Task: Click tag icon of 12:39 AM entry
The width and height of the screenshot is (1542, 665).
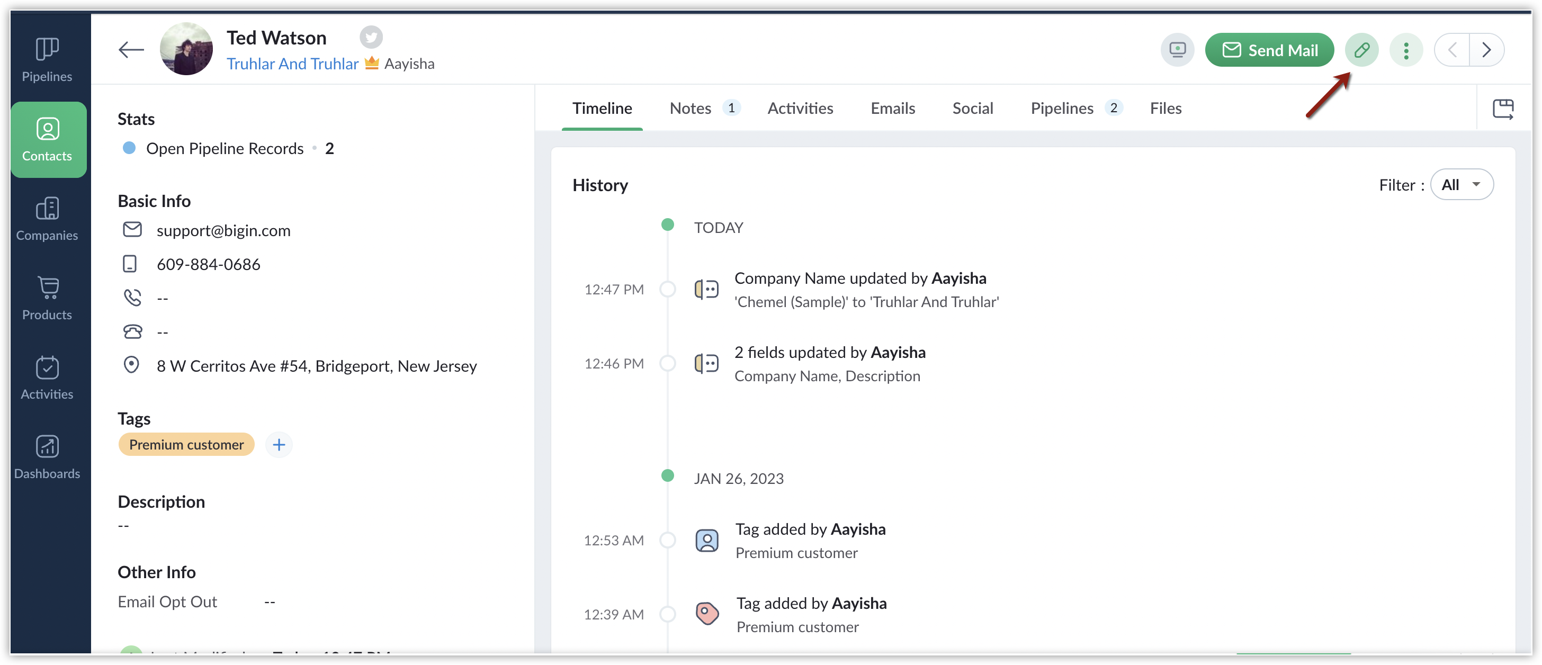Action: coord(707,614)
